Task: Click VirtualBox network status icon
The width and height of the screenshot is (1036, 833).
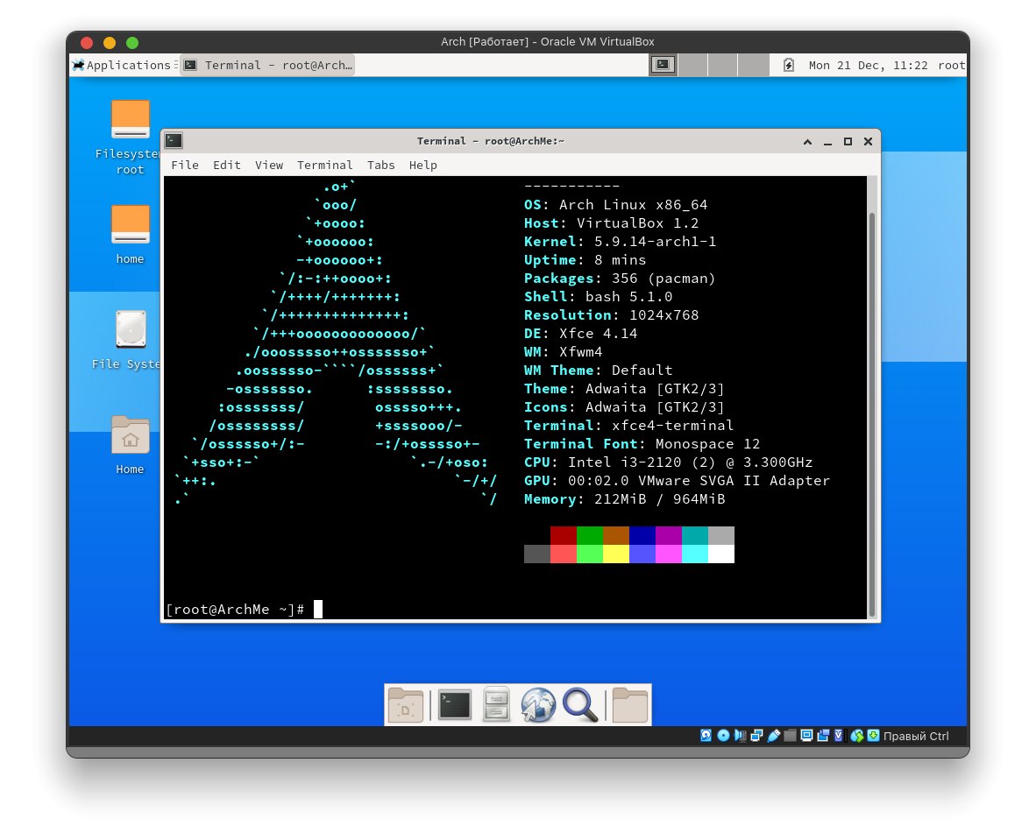Action: 756,735
